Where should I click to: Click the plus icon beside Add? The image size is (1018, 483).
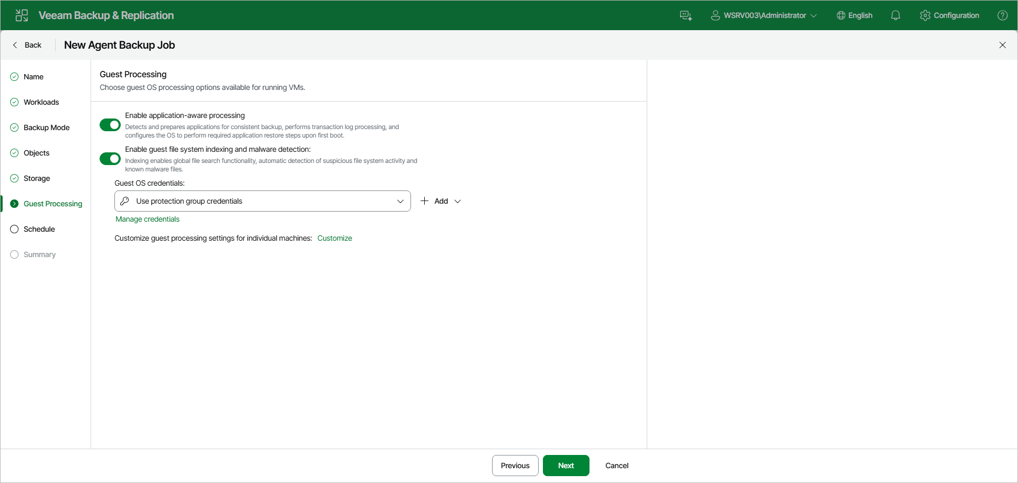pyautogui.click(x=424, y=201)
